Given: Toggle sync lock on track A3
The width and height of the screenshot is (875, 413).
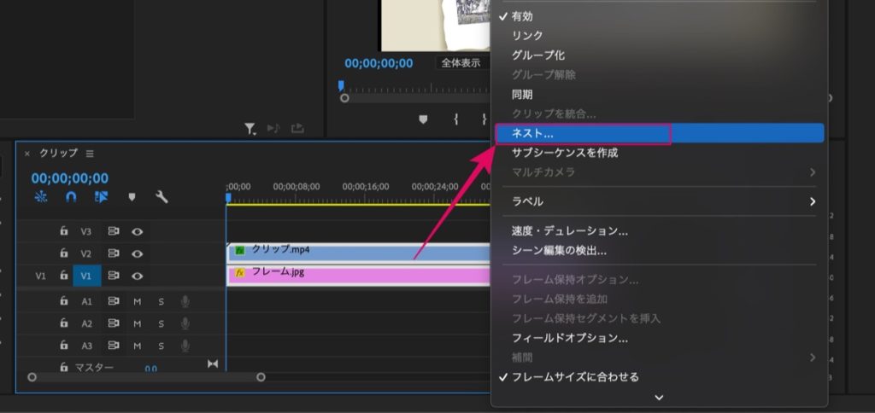Looking at the screenshot, I should (114, 346).
